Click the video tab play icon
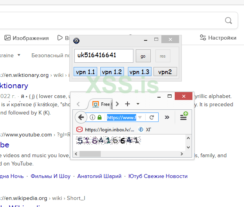The image size is (244, 207). [x=60, y=38]
